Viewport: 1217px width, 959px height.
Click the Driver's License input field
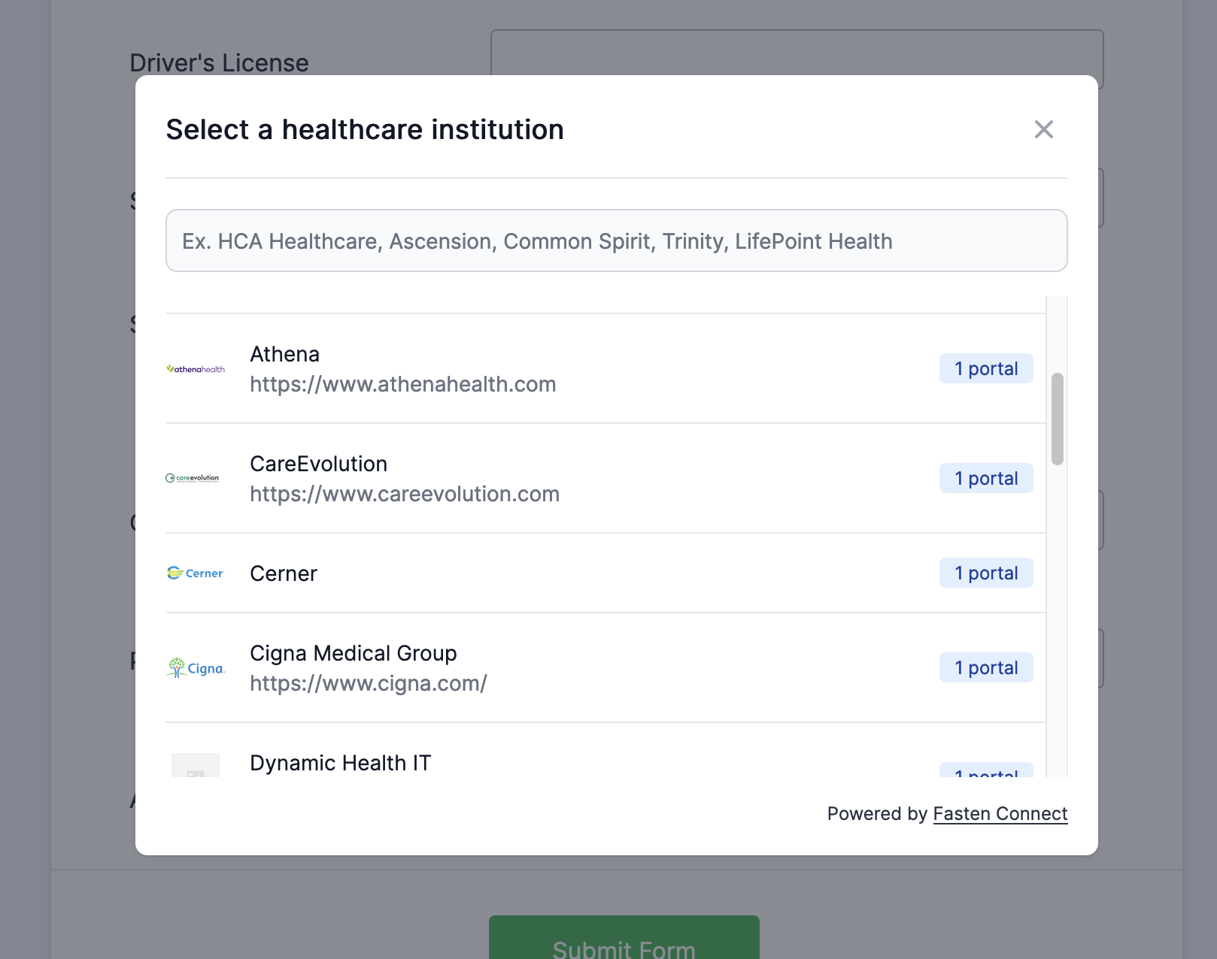(x=797, y=53)
